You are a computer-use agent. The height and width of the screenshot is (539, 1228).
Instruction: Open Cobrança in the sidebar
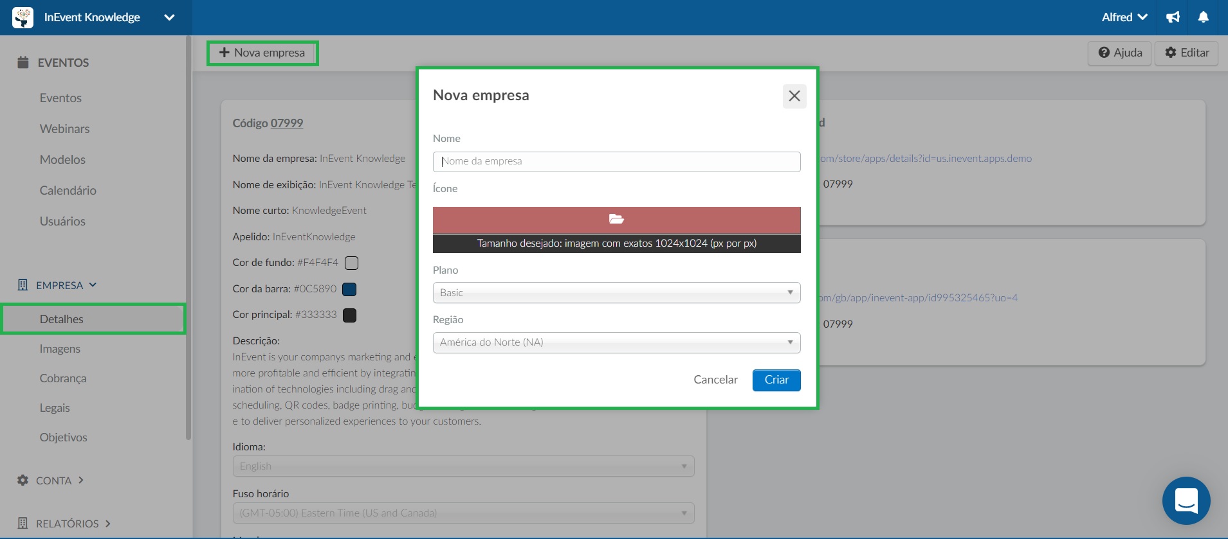coord(63,378)
